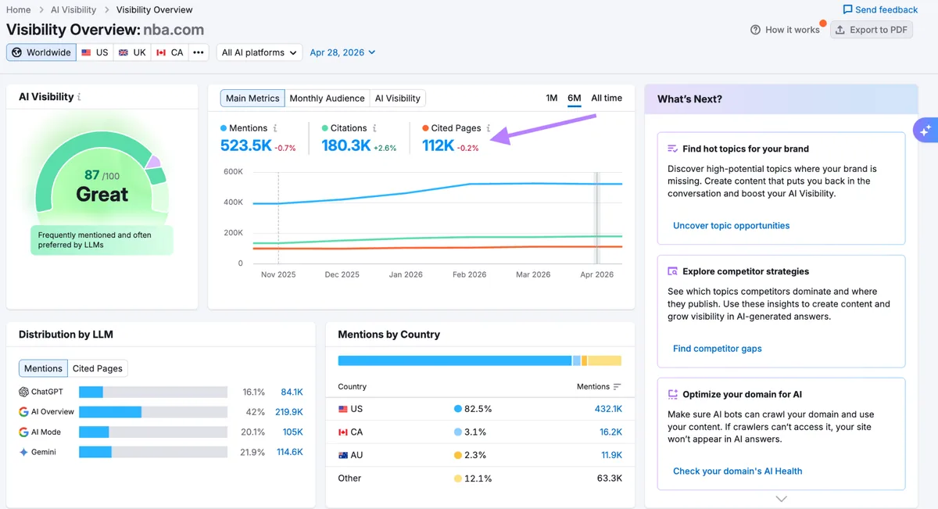This screenshot has height=509, width=938.
Task: Click the ChatGPT logo icon
Action: click(23, 392)
